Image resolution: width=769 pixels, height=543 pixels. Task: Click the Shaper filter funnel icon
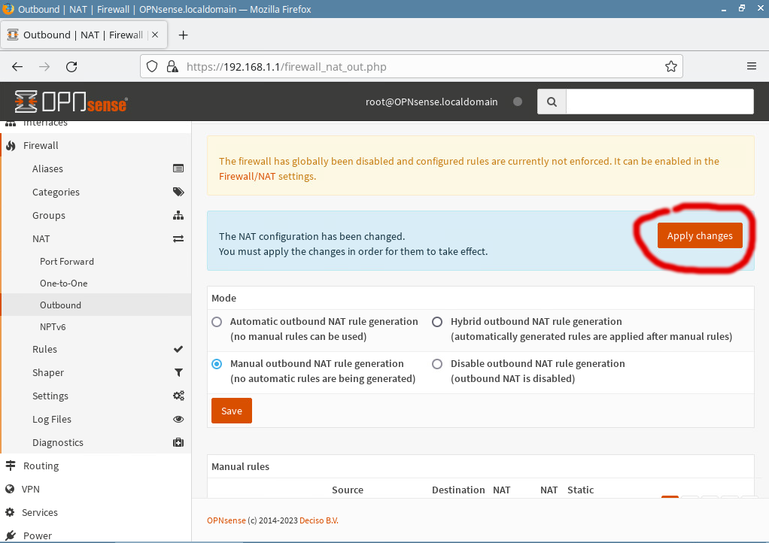click(178, 373)
